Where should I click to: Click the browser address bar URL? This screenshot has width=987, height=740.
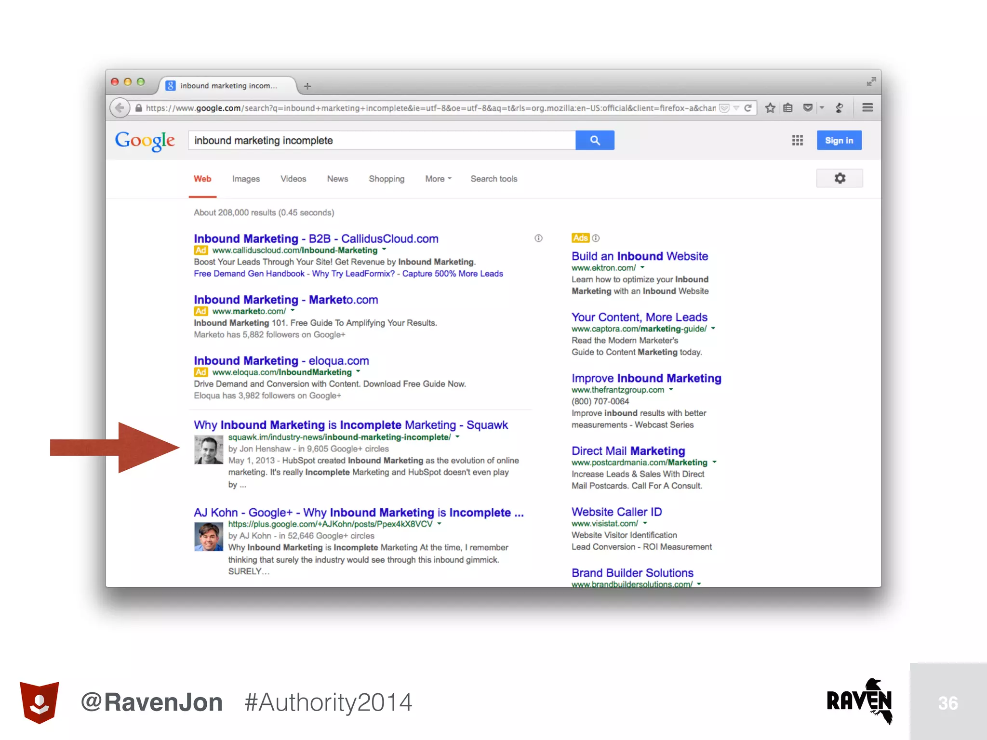click(x=430, y=108)
